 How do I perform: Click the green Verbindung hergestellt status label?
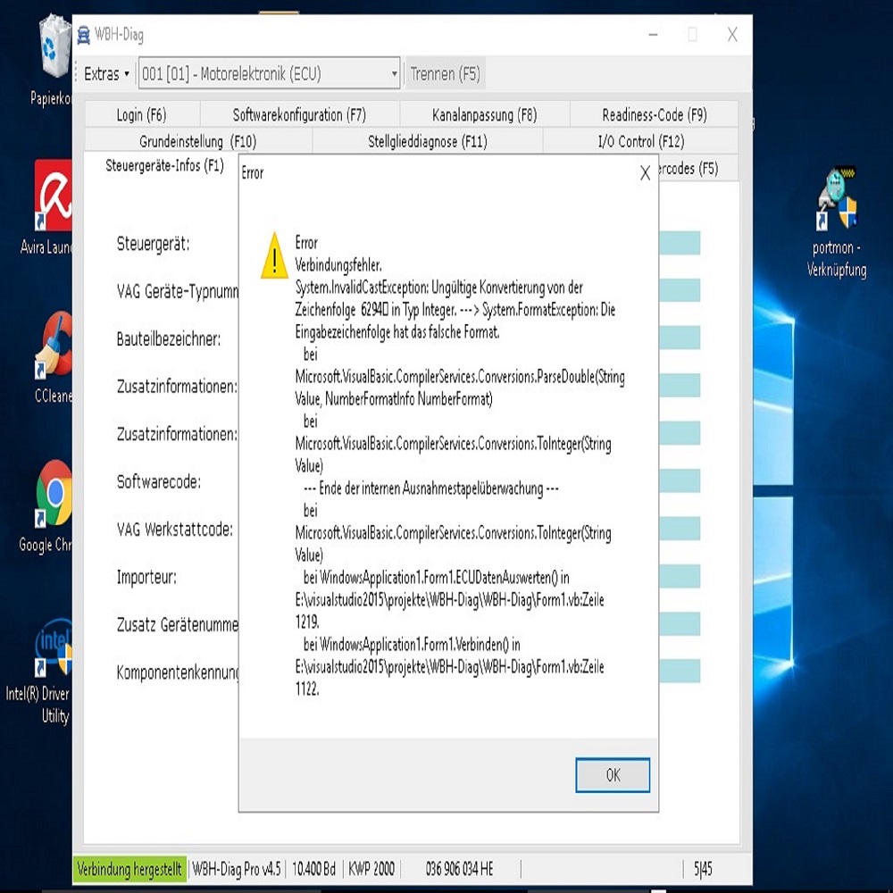[x=129, y=869]
